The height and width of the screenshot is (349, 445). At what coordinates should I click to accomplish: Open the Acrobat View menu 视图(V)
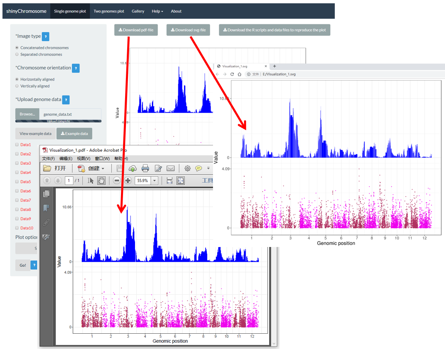(83, 159)
